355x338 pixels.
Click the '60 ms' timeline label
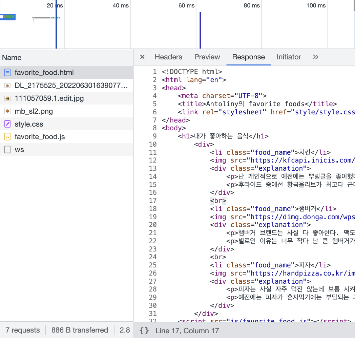click(x=186, y=5)
